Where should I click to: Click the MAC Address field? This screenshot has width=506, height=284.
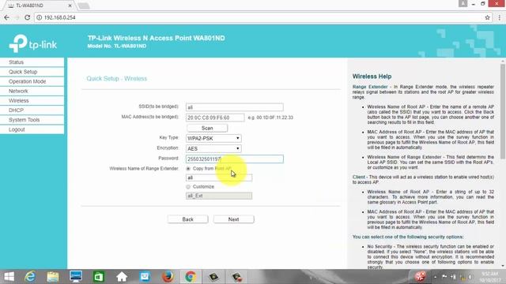pyautogui.click(x=215, y=118)
